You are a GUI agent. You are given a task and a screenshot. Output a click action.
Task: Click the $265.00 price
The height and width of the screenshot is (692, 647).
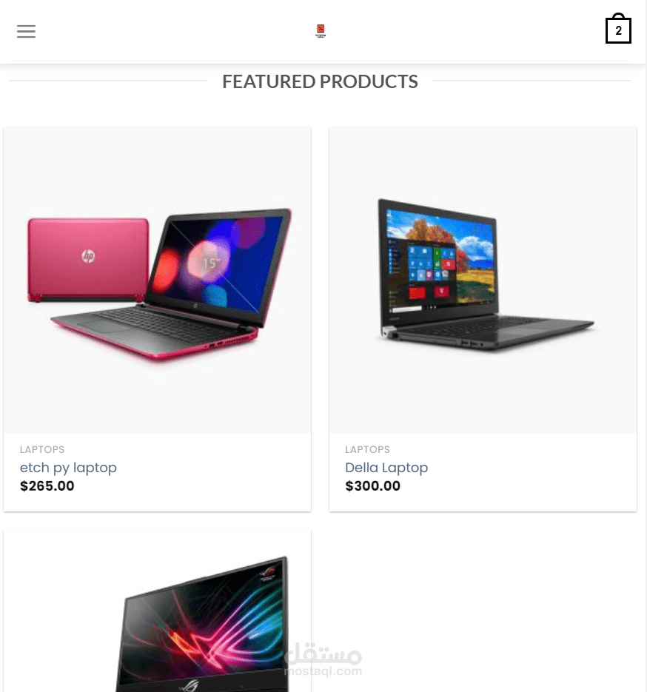47,486
